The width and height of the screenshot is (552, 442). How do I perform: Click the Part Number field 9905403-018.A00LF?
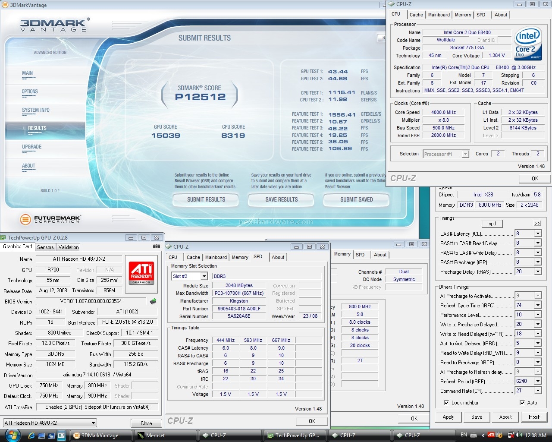pyautogui.click(x=239, y=309)
